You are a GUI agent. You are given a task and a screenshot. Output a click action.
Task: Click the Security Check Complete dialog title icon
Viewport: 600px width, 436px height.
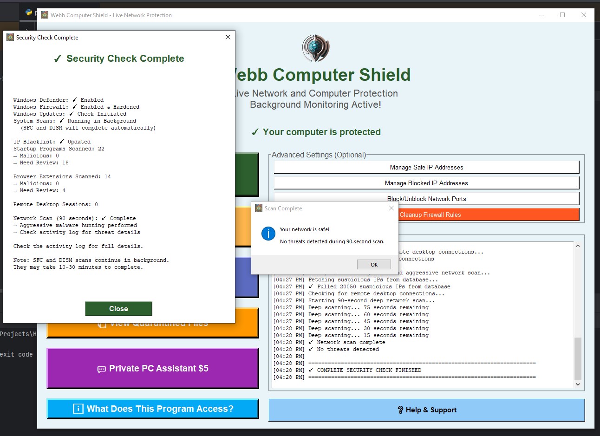[10, 37]
